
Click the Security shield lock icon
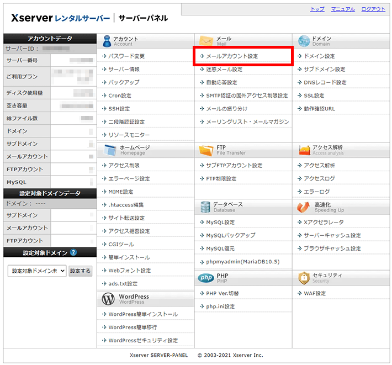pyautogui.click(x=304, y=278)
